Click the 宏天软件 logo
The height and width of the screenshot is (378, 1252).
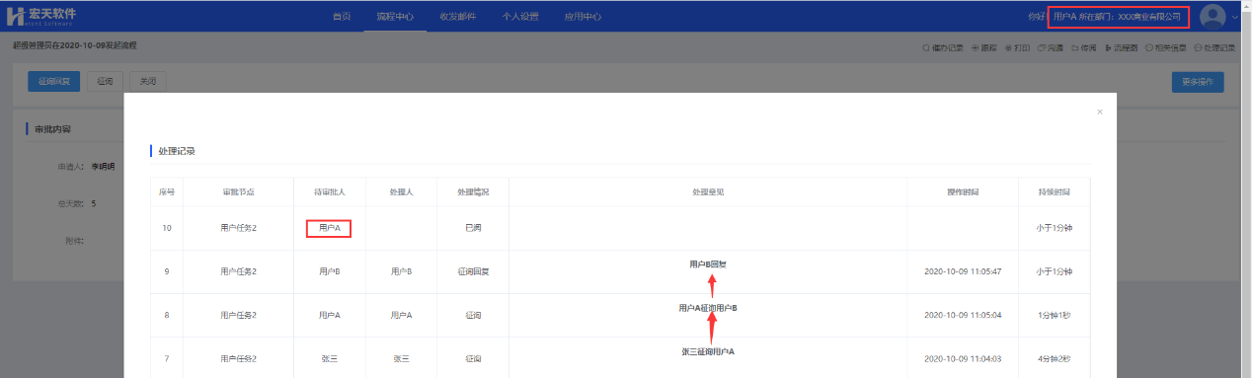tap(40, 16)
